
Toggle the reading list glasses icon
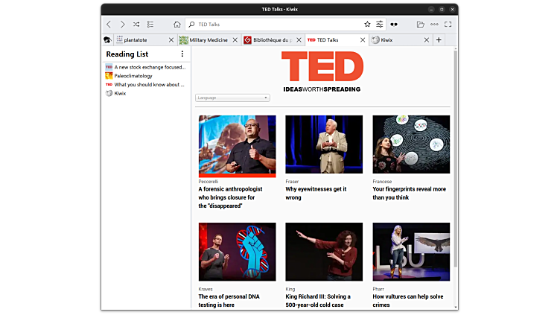(395, 24)
